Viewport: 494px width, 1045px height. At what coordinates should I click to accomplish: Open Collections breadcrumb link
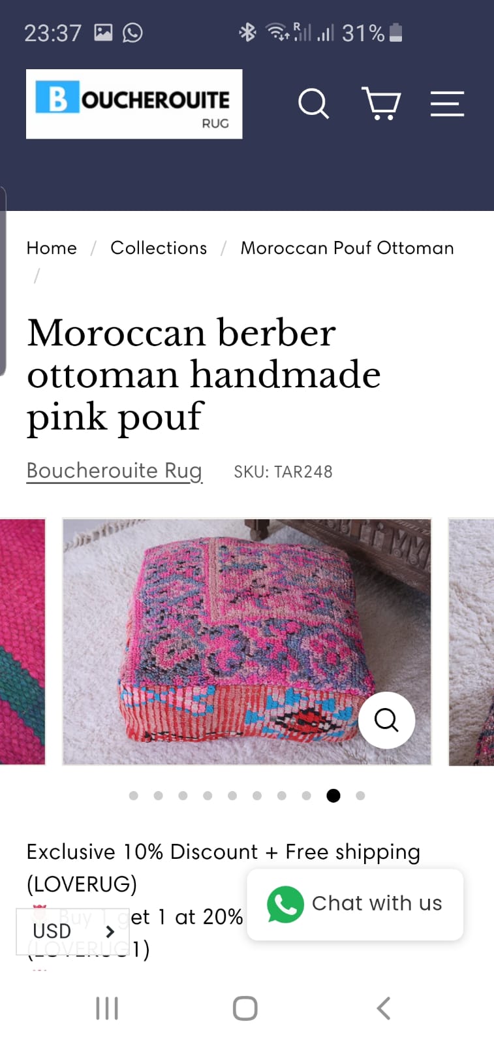point(159,248)
